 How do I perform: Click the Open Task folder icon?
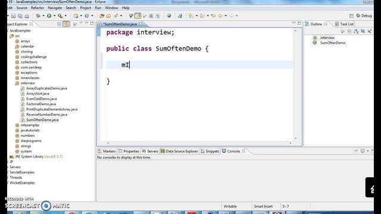(x=108, y=16)
